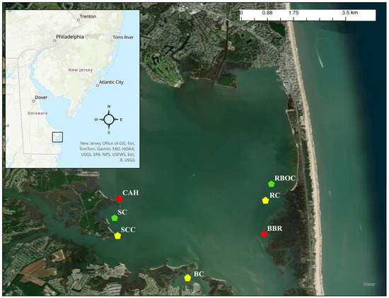
Task: Click the Toms River label
Action: [x=123, y=37]
